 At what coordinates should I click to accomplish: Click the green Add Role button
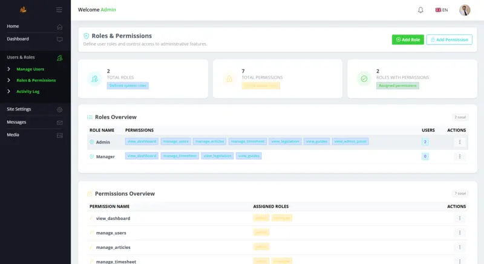click(x=408, y=39)
